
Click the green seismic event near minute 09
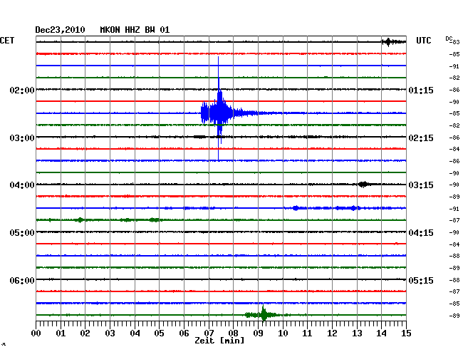pos(264,314)
